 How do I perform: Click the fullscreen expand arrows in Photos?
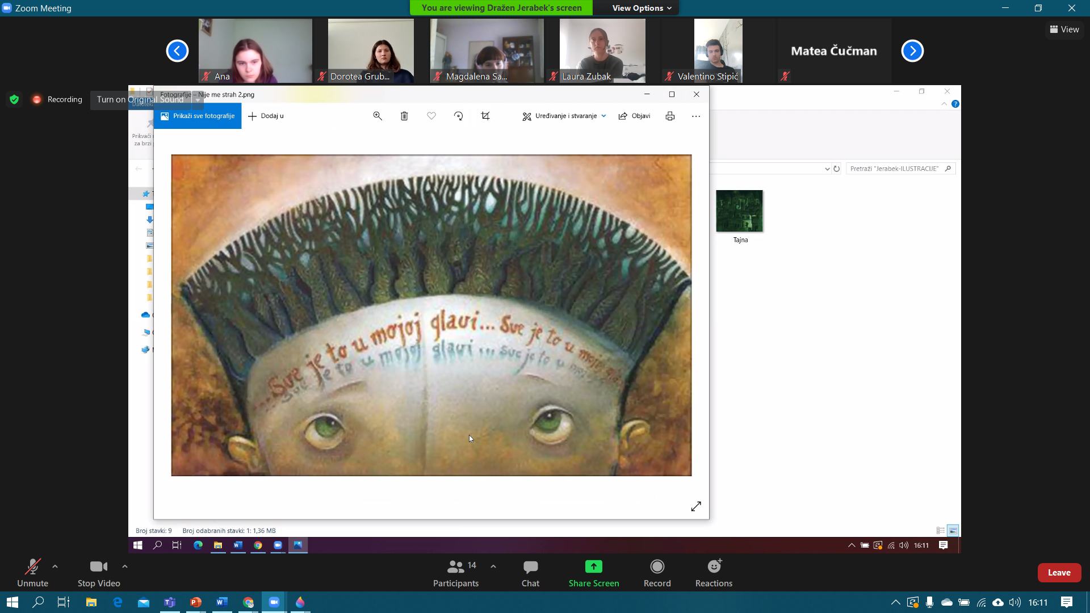(696, 506)
